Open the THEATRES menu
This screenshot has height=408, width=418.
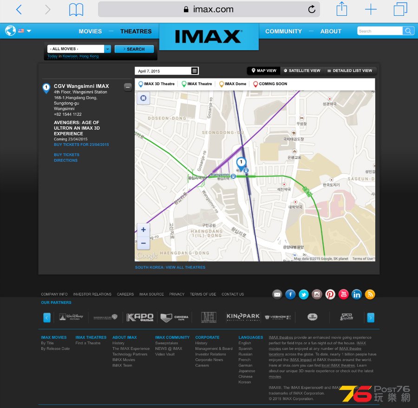(136, 32)
